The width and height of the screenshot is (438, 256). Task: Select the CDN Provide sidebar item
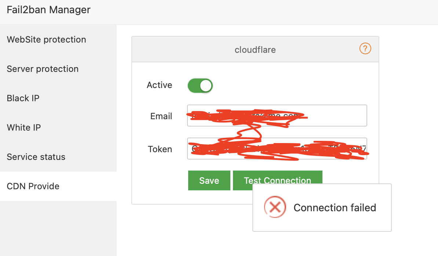33,186
